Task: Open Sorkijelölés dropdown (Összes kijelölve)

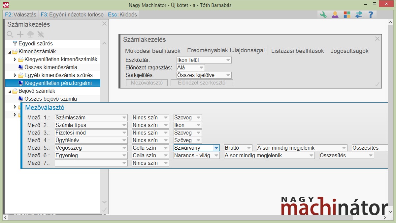Action: point(204,75)
